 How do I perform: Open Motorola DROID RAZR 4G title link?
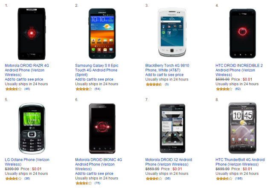click(x=27, y=70)
